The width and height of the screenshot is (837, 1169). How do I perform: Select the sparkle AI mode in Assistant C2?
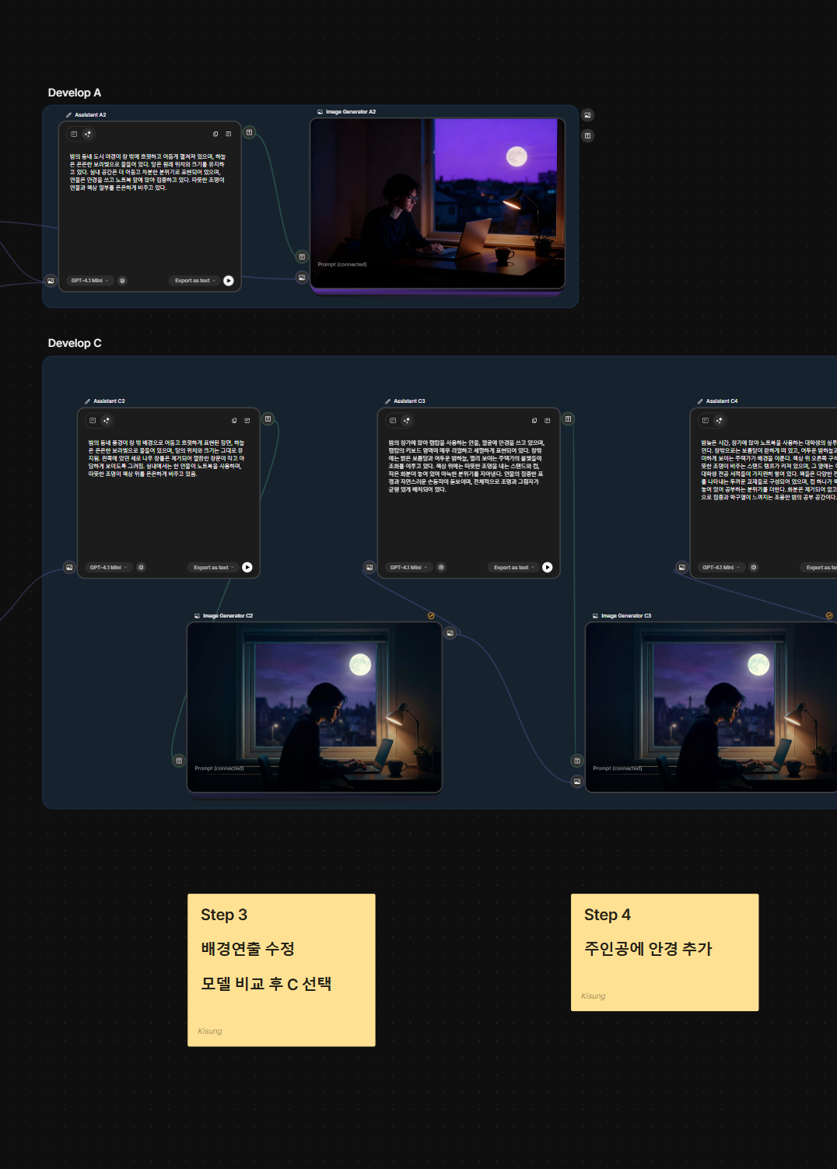[x=107, y=420]
